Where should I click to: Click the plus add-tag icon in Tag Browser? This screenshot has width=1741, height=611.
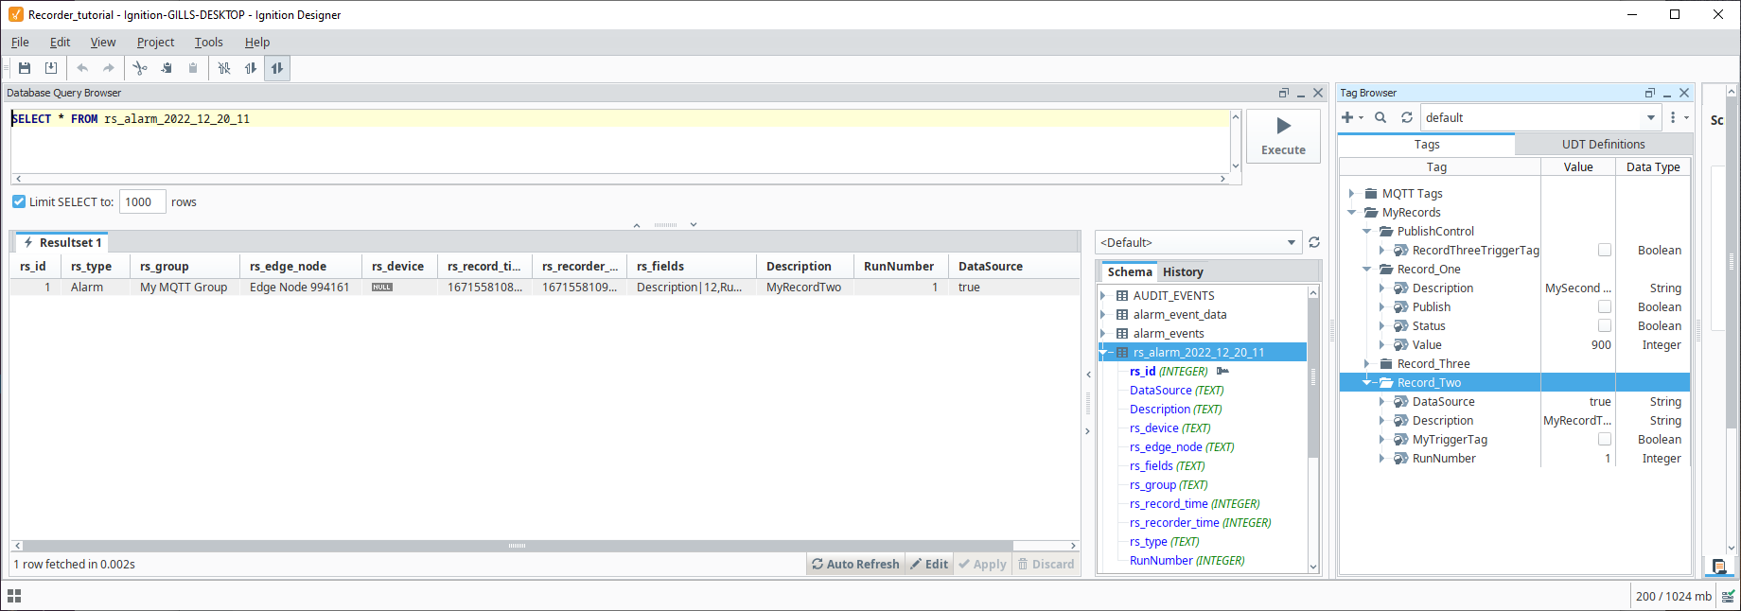point(1347,117)
